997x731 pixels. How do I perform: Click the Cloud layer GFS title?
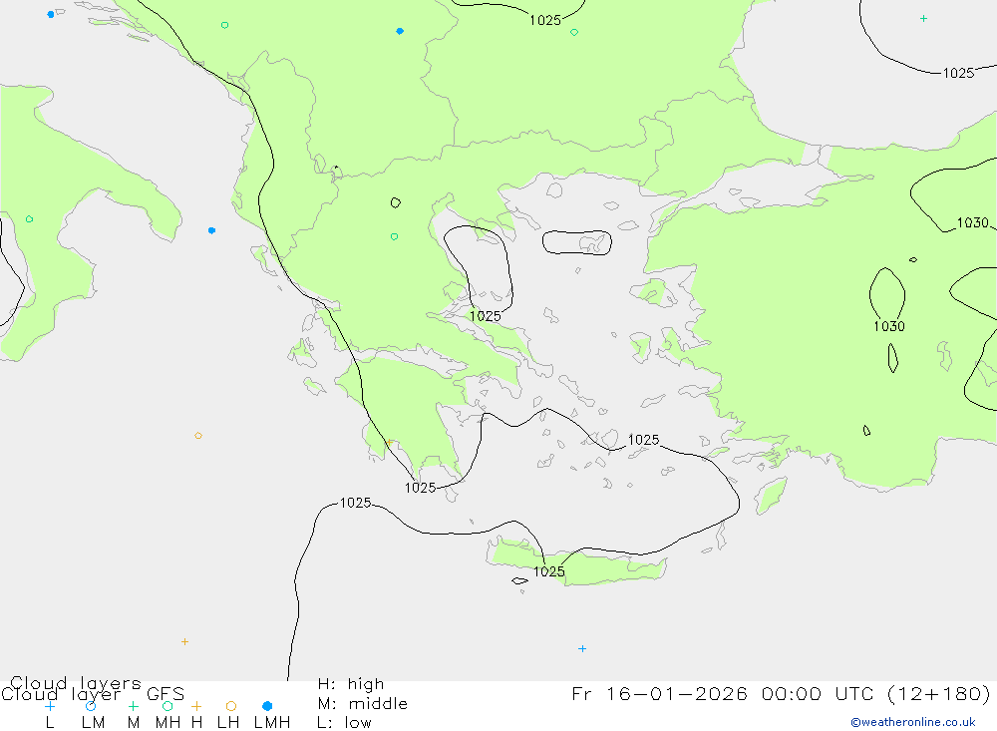pos(93,694)
